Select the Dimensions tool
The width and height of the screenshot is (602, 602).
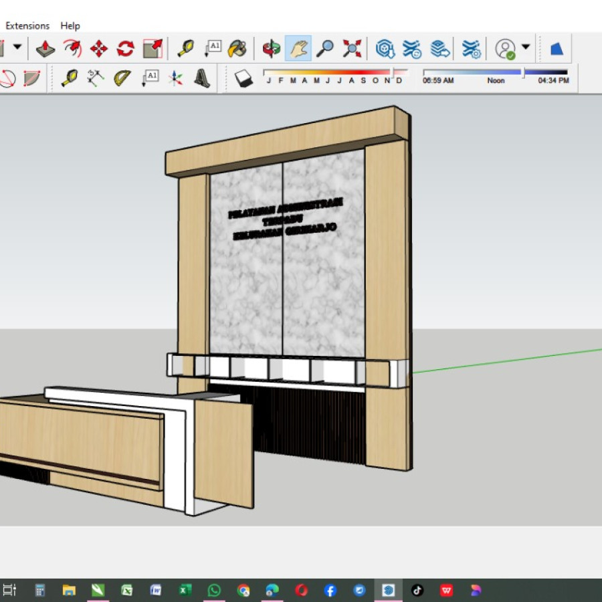pos(96,78)
